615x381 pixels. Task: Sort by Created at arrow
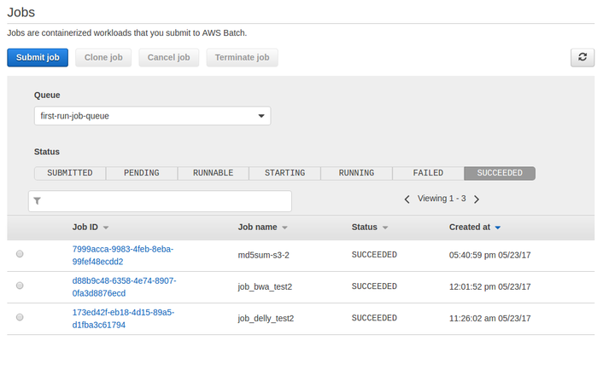tap(498, 228)
